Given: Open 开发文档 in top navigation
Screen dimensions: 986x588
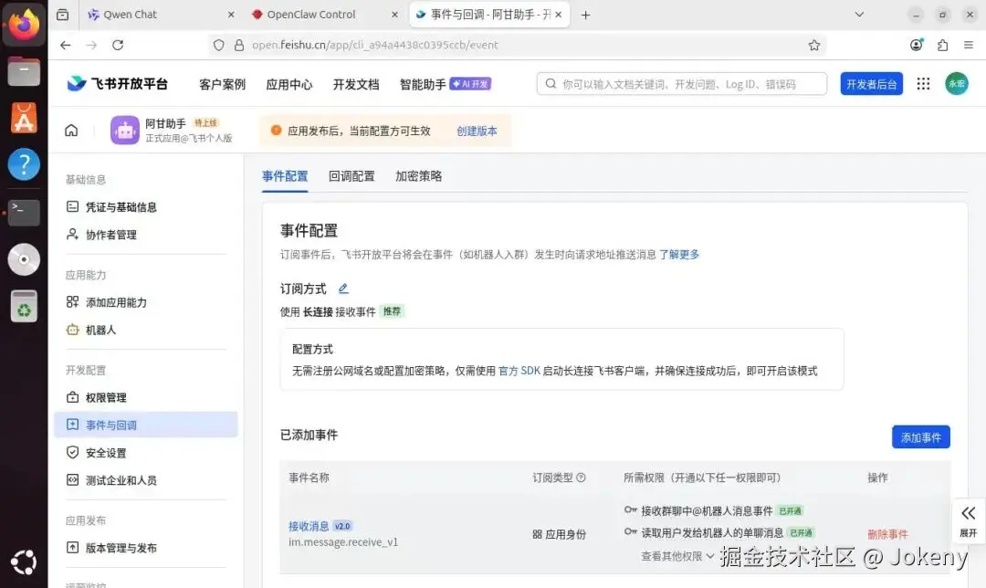Looking at the screenshot, I should click(356, 84).
